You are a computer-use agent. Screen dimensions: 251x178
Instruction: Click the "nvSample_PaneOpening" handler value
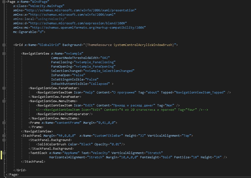(x=95, y=66)
